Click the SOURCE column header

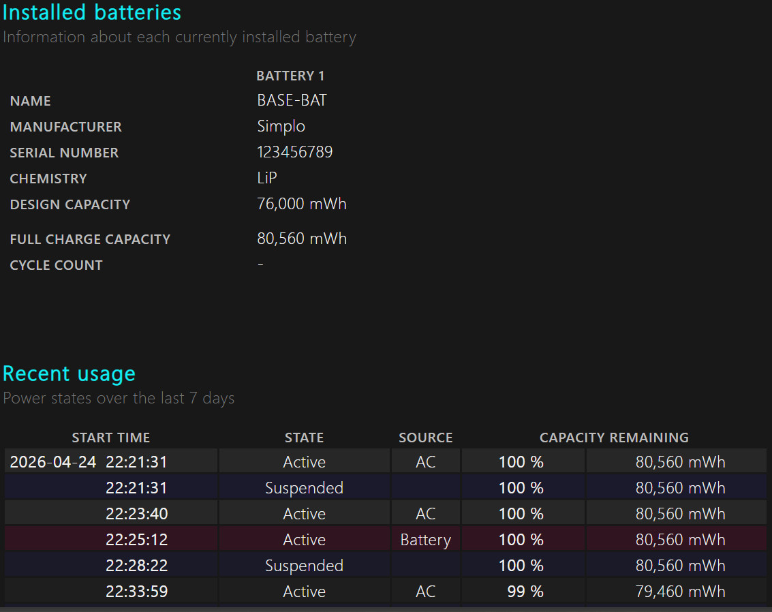pyautogui.click(x=425, y=438)
